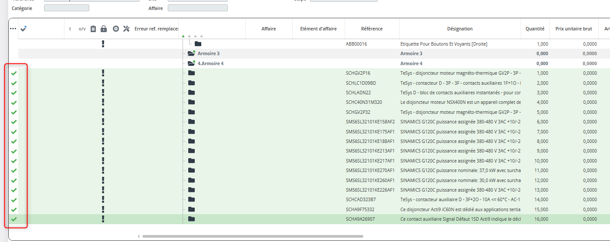Viewport: 610px width, 242px height.
Task: Click first green dot of tree column pager
Action: [x=183, y=36]
